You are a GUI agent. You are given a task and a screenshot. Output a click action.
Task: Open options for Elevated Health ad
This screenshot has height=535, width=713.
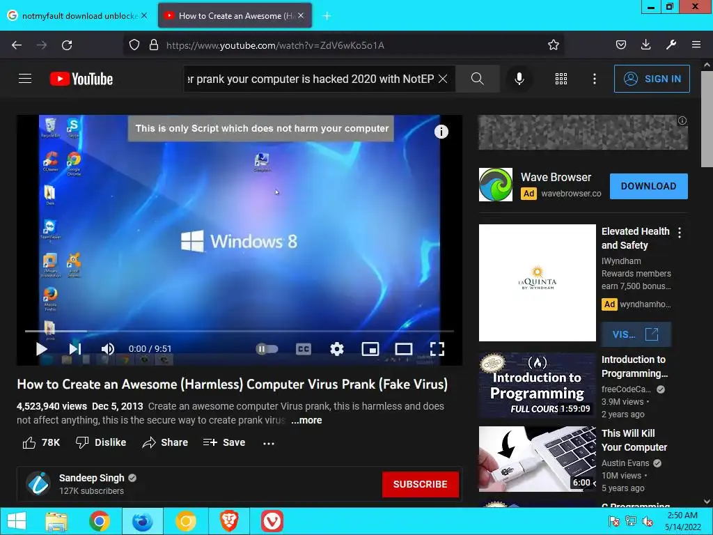(680, 233)
